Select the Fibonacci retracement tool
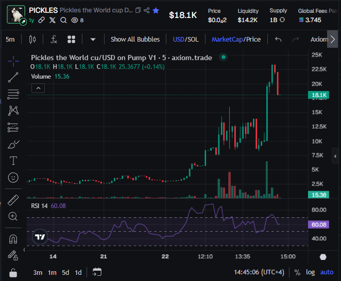 point(13,94)
